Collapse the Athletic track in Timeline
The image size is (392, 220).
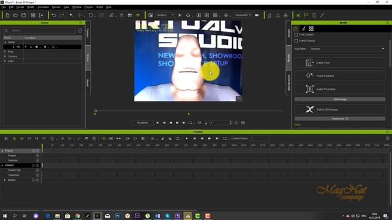pos(2,166)
